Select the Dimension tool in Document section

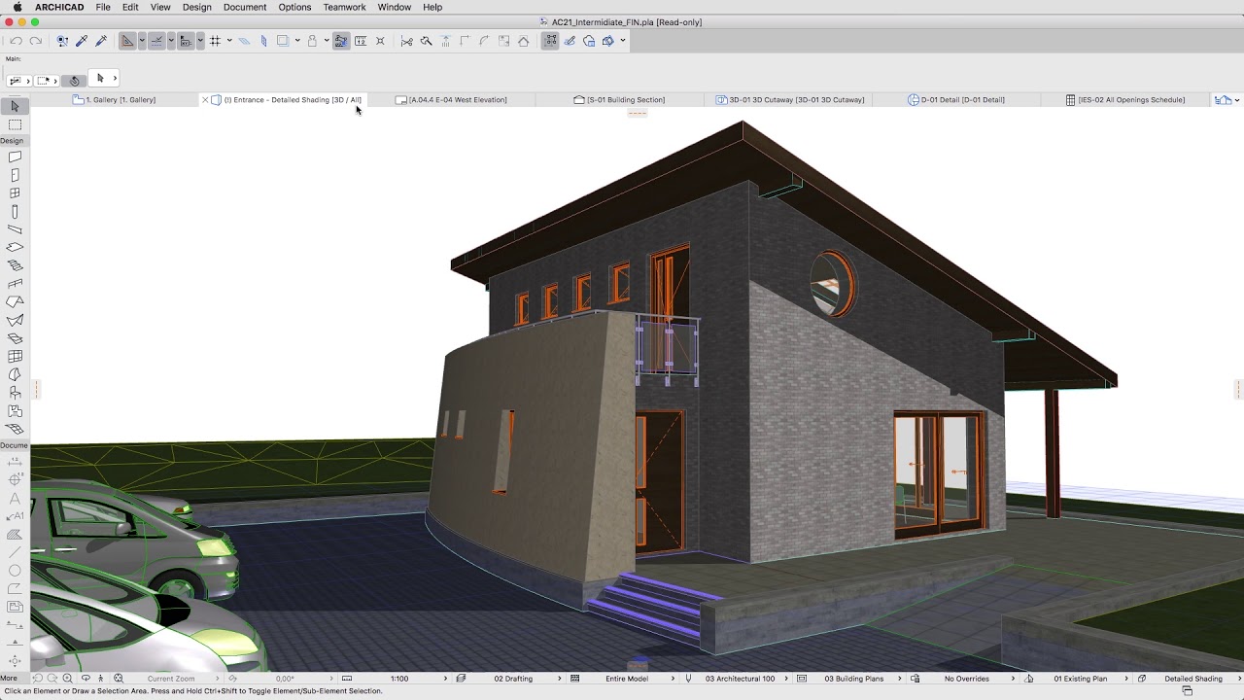[15, 462]
